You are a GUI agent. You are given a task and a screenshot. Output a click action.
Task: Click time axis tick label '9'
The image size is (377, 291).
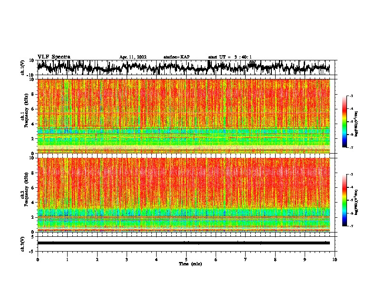click(305, 260)
